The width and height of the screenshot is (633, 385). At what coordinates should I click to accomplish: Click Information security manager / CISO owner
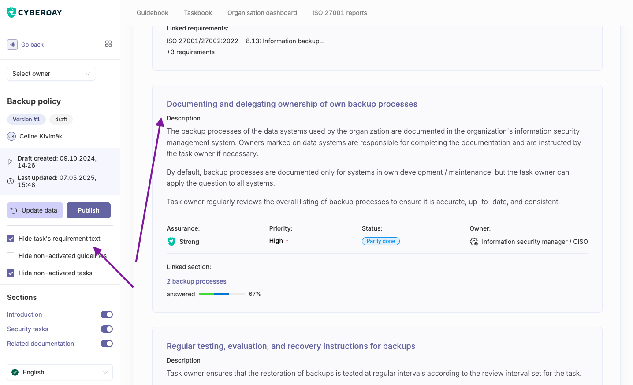535,242
